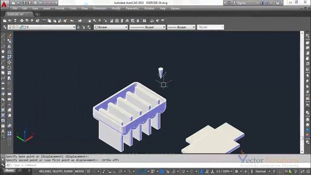The image size is (311, 175).
Task: Open the Decimal units dropdown
Action: point(262,171)
